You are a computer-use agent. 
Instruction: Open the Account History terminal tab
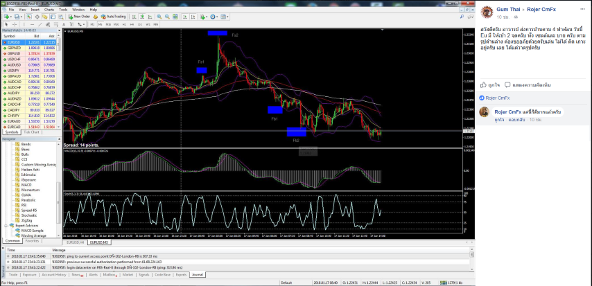click(x=54, y=275)
